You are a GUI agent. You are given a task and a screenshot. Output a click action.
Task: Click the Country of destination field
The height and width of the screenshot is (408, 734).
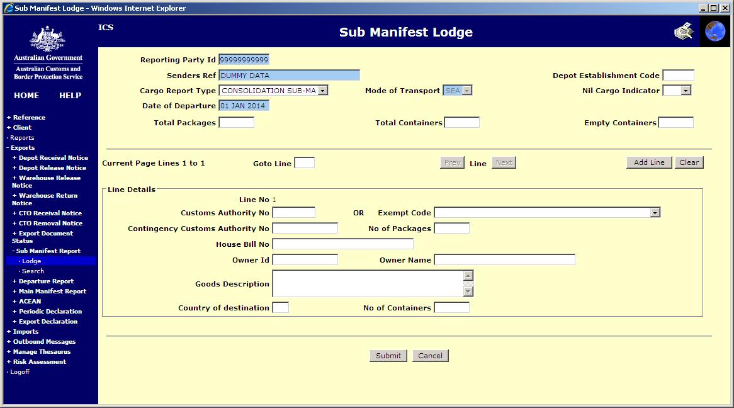pos(280,308)
